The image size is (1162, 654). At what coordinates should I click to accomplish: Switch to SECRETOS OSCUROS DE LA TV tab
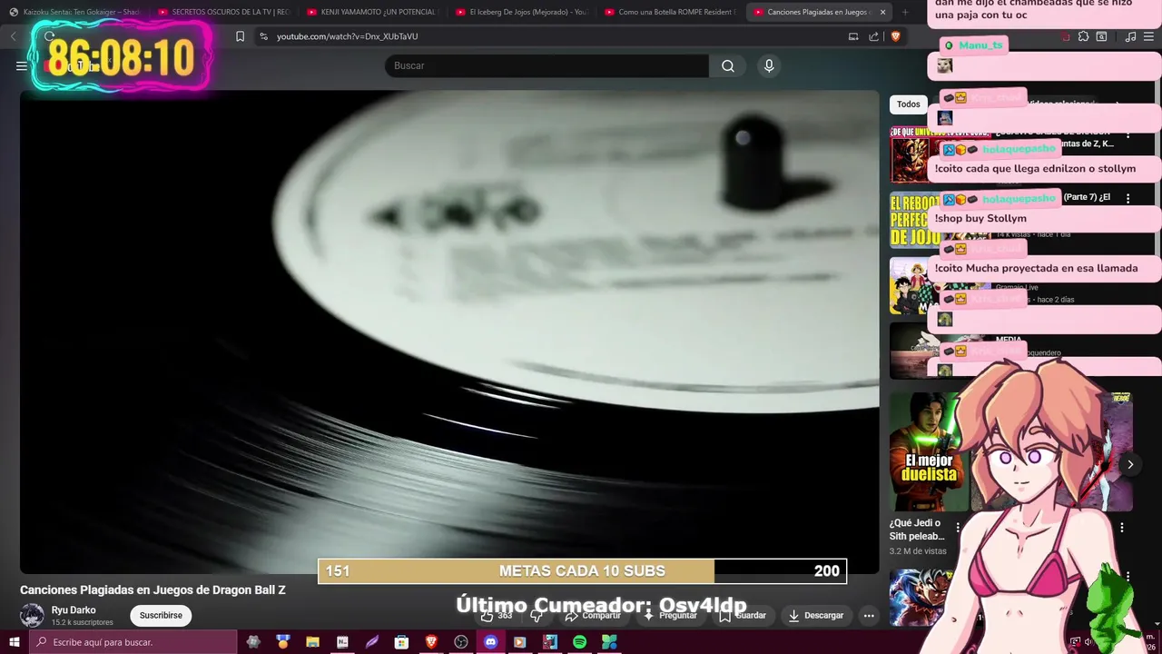(222, 12)
